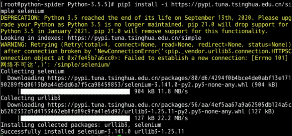Click the Collecting selenium line
This screenshot has height=136, width=292.
pos(32,71)
